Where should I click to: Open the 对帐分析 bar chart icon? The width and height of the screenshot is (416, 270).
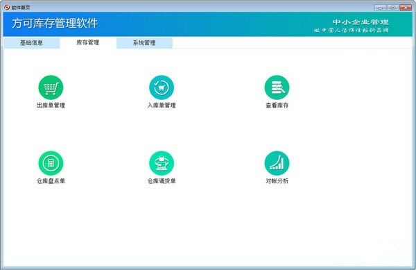pos(277,163)
